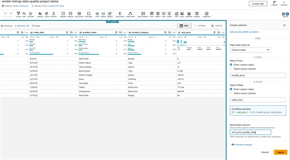Switch to the Profile view tab
The height and width of the screenshot is (160, 290).
click(217, 26)
